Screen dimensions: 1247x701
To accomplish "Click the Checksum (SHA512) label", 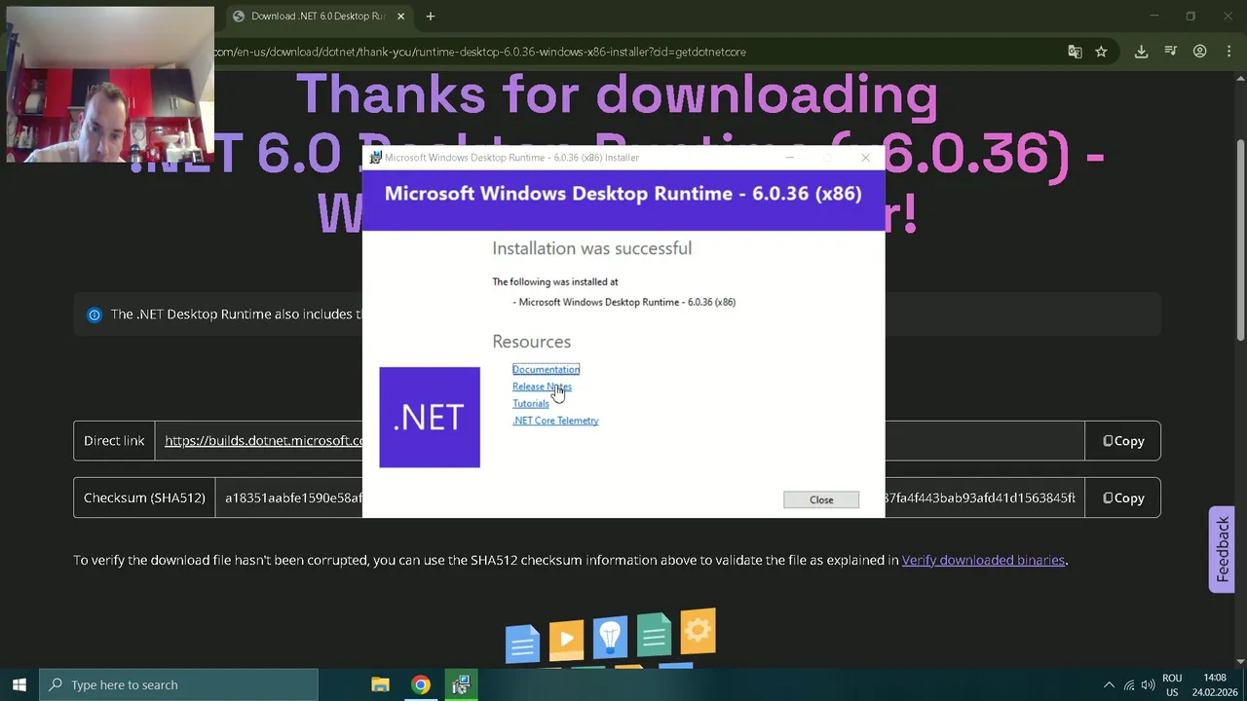I will (x=144, y=498).
